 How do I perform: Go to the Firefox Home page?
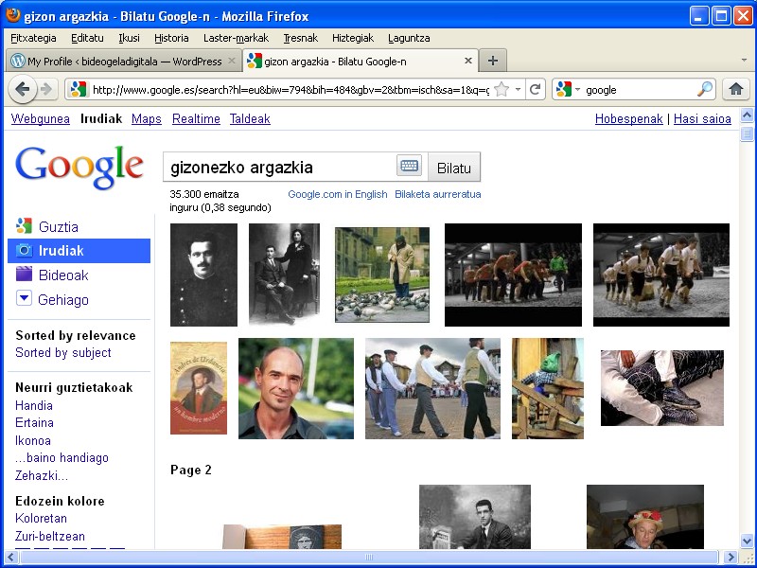735,89
